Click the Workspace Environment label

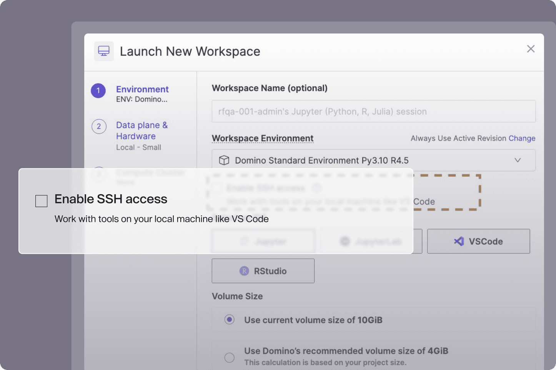click(263, 138)
